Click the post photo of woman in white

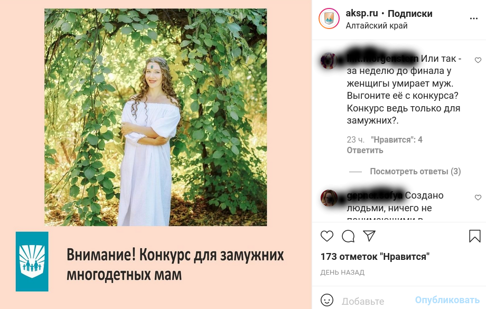tap(156, 117)
